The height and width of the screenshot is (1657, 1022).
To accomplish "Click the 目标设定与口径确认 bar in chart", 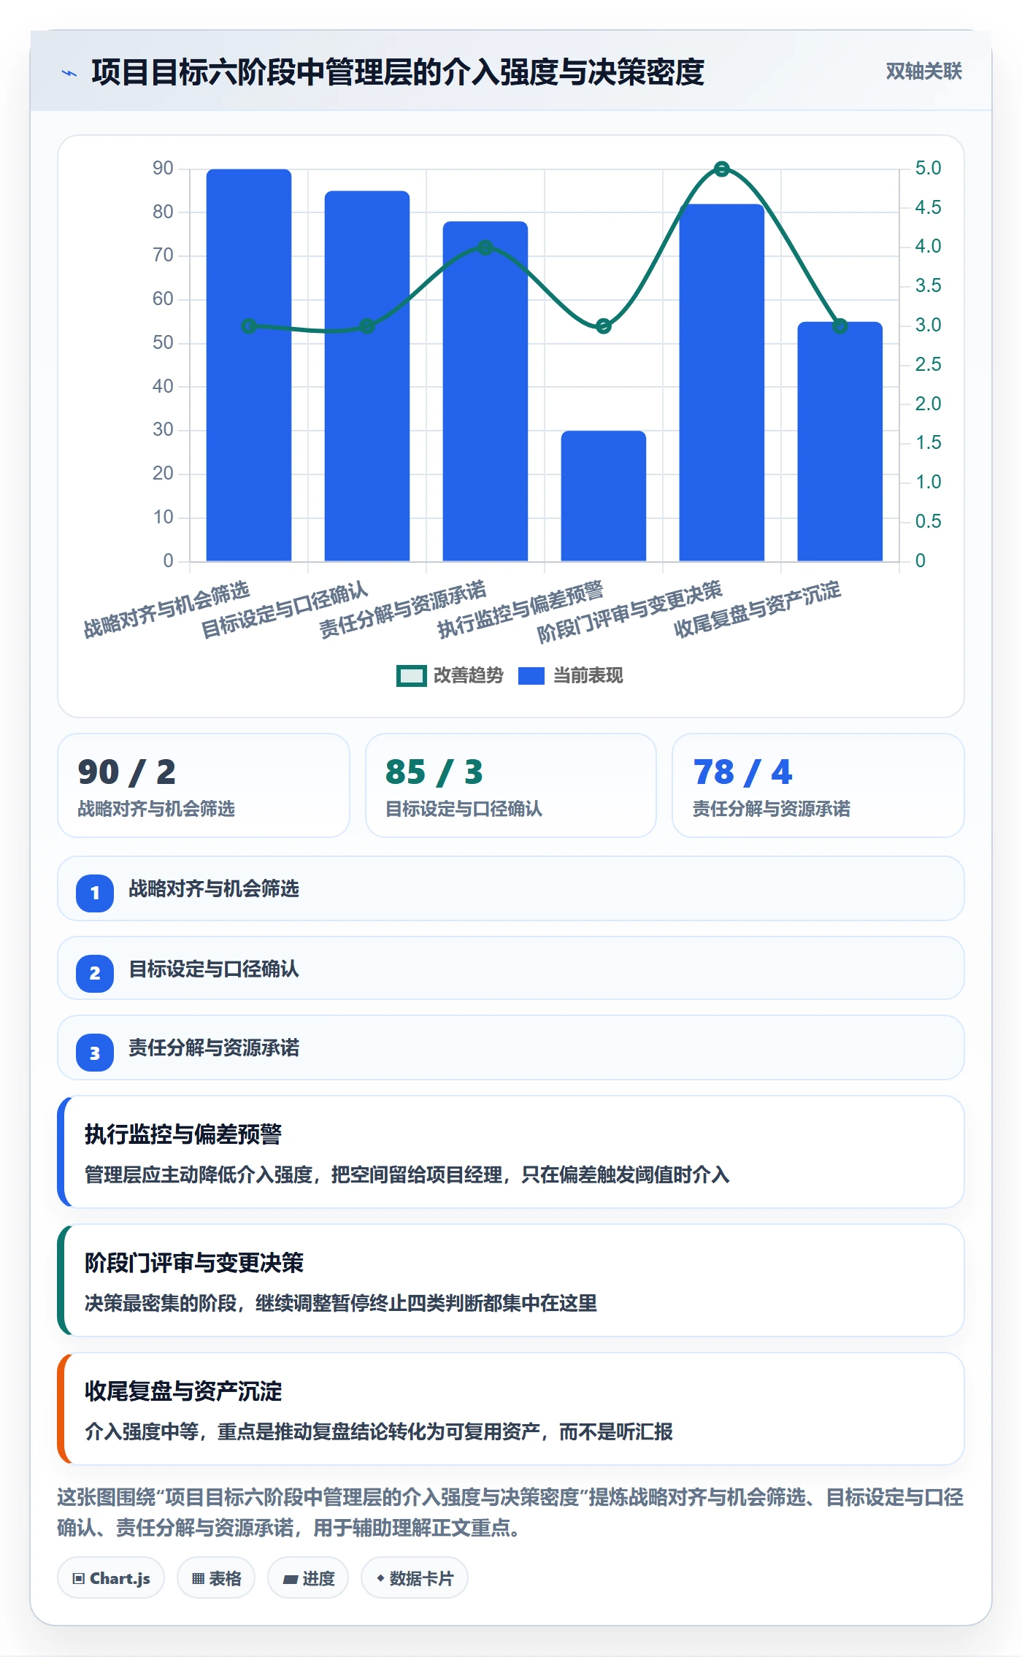I will [367, 376].
